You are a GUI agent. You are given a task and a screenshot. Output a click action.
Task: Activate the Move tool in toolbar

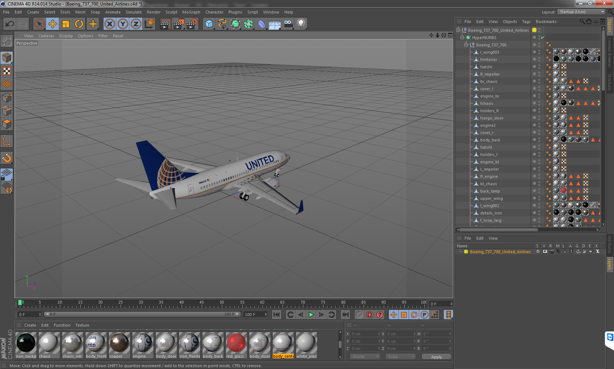point(53,24)
